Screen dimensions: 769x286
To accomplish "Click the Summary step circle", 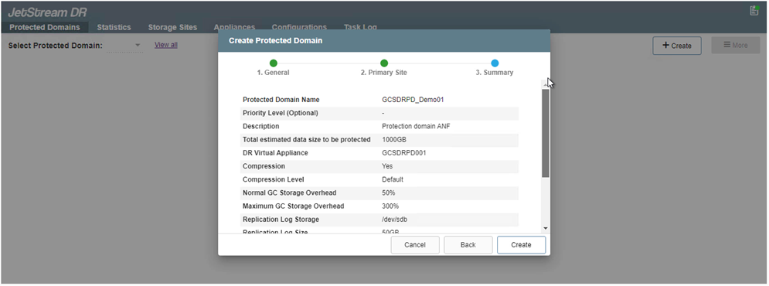I will pyautogui.click(x=495, y=63).
